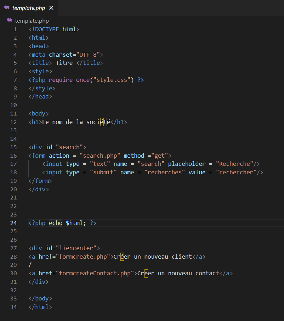This screenshot has height=321, width=284.
Task: Click the word Titre in title tag
Action: [x=64, y=63]
